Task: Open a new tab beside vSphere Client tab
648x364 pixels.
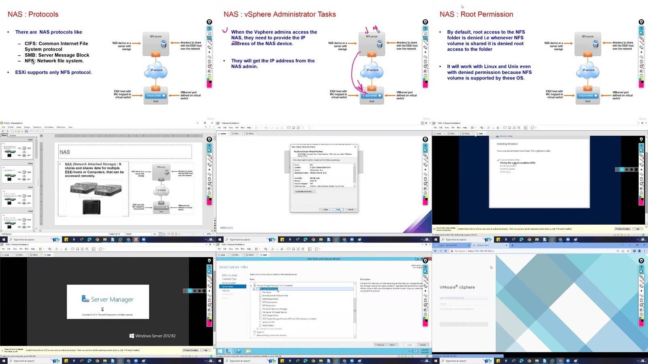Action: 512,245
